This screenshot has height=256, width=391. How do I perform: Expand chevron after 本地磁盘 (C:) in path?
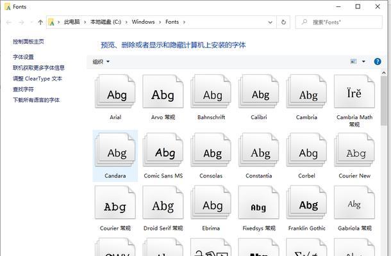tap(126, 22)
